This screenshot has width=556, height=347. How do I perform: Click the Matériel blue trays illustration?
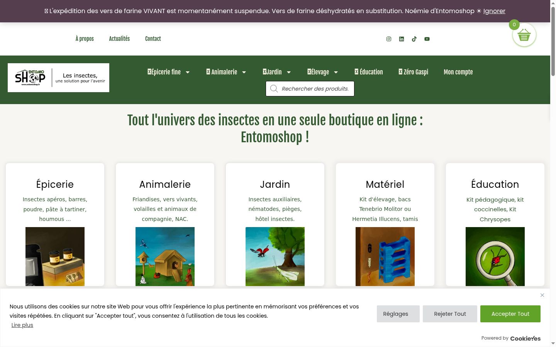(385, 256)
